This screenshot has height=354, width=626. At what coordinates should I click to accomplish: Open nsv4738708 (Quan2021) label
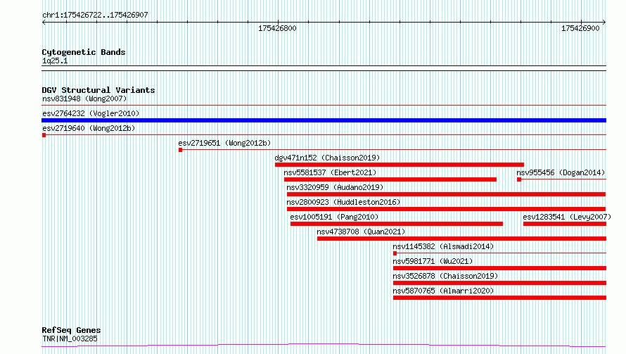(361, 232)
